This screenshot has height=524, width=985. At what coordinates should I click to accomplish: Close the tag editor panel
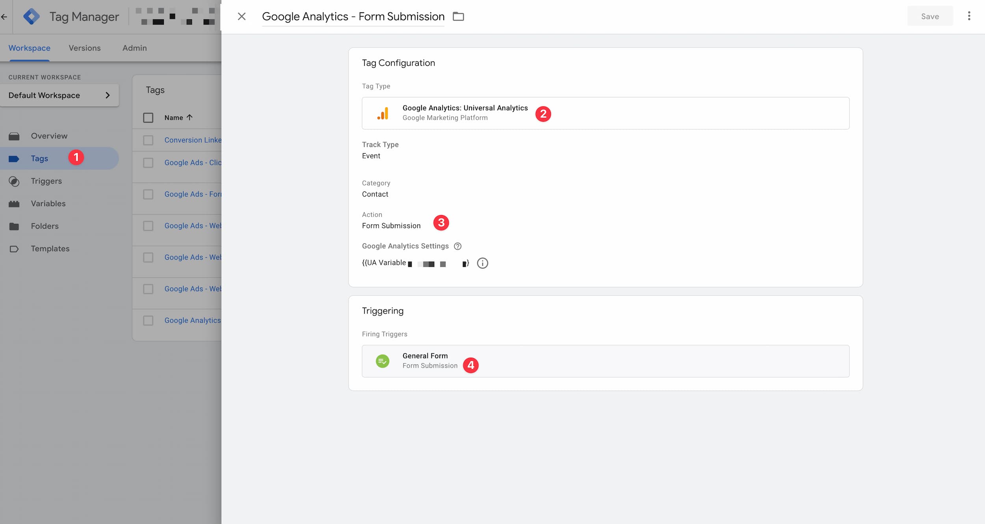(x=242, y=16)
